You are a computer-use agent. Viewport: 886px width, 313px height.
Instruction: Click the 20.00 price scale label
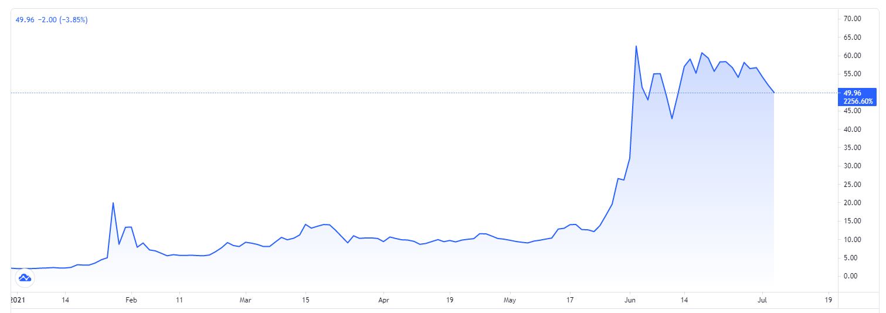click(852, 203)
